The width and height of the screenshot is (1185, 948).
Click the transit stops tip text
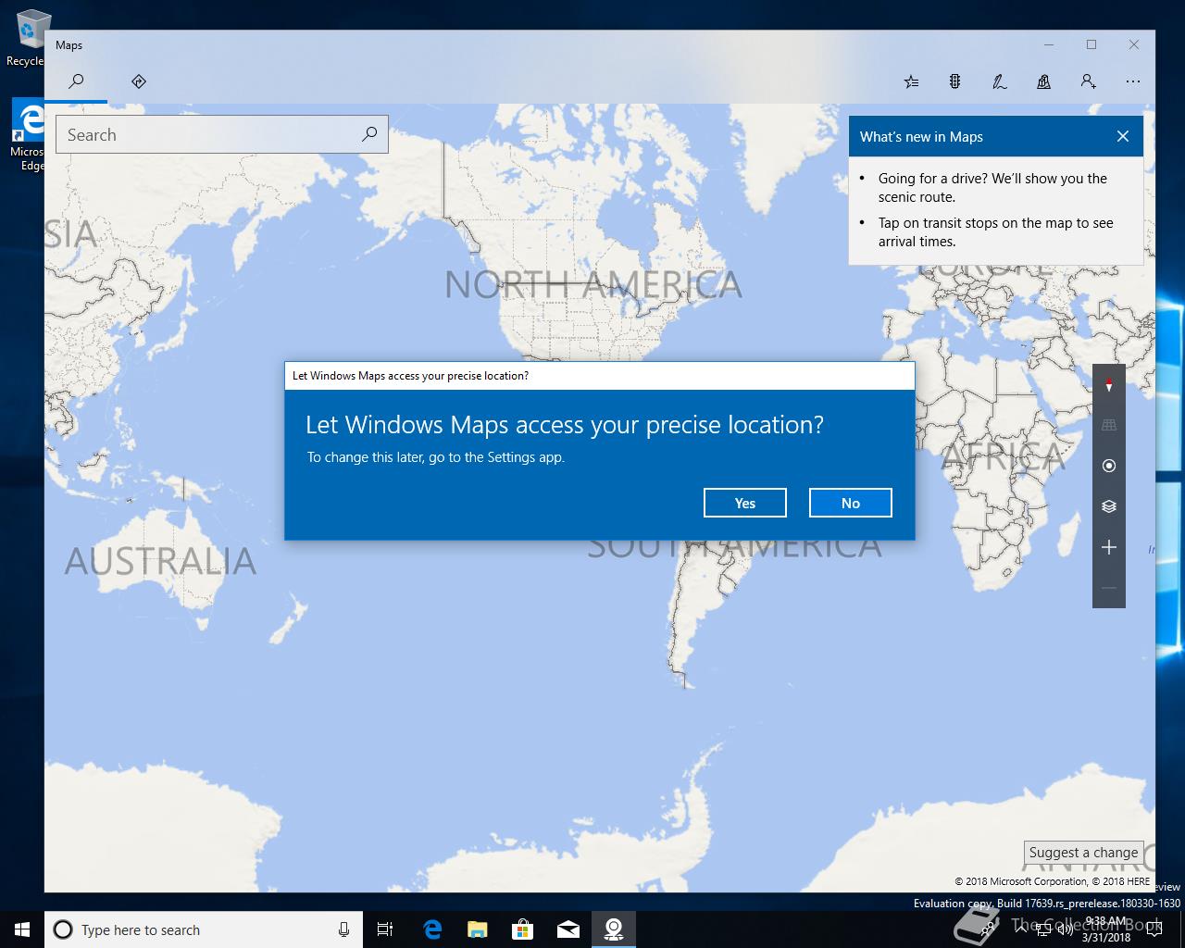995,232
